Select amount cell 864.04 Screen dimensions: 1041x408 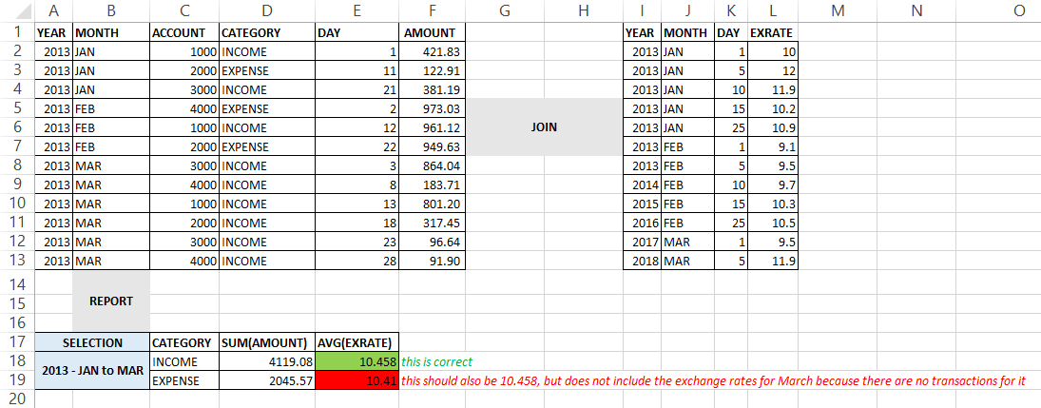pos(433,166)
